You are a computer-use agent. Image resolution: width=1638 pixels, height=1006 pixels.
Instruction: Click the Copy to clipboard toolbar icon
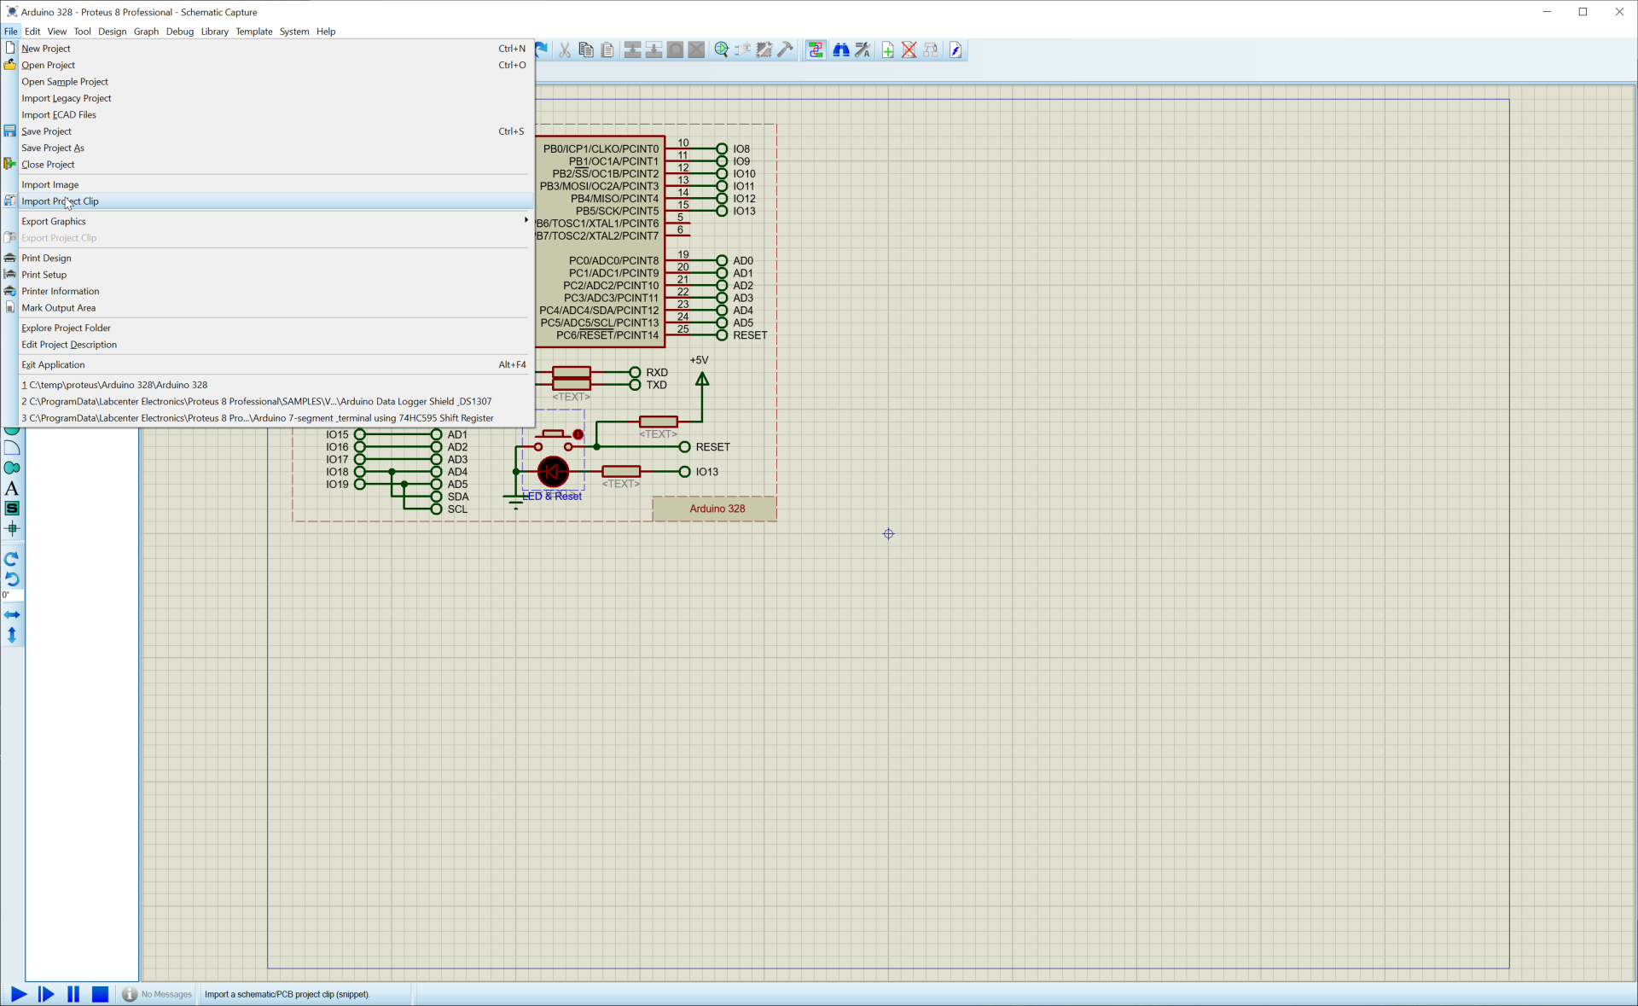point(585,50)
